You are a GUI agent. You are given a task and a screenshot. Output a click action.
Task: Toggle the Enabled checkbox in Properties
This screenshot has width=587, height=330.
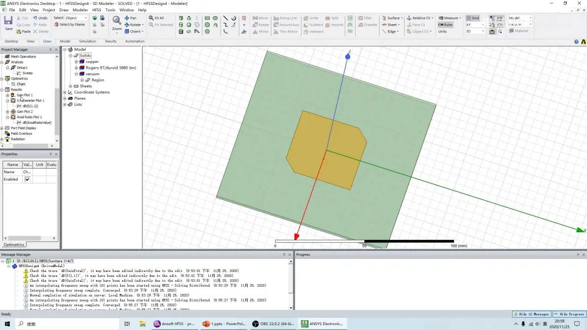point(27,180)
